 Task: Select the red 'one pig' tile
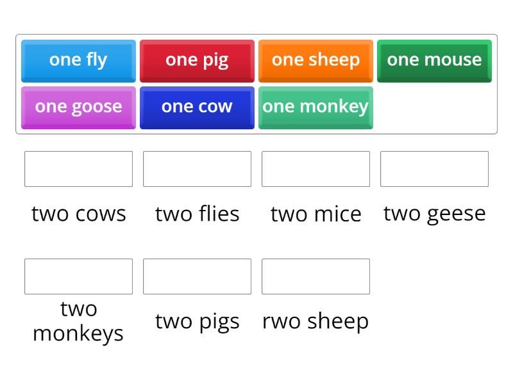pyautogui.click(x=197, y=60)
